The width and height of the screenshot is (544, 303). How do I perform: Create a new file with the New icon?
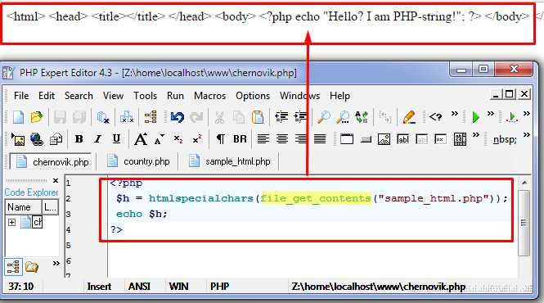pos(18,117)
